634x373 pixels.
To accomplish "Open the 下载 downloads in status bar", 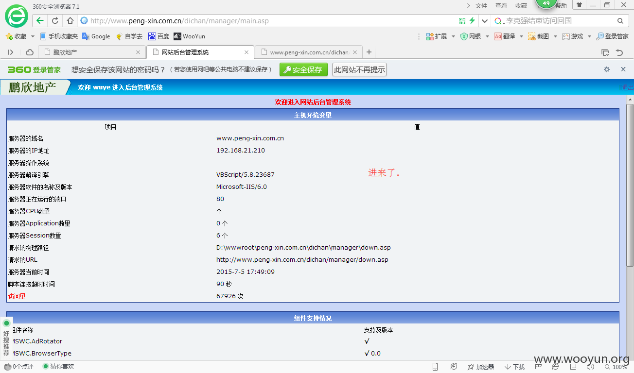I will [x=515, y=367].
